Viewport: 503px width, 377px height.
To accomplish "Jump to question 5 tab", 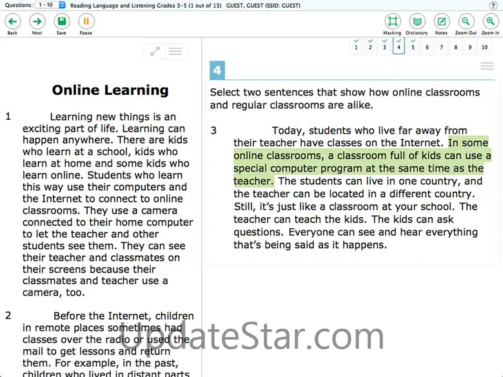I will click(413, 46).
